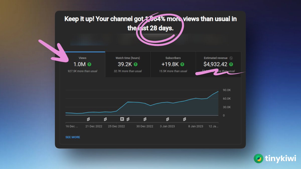Screen dimensions: 301x169
Task: Click the 16 Dec date label on the chart
Action: tap(71, 126)
